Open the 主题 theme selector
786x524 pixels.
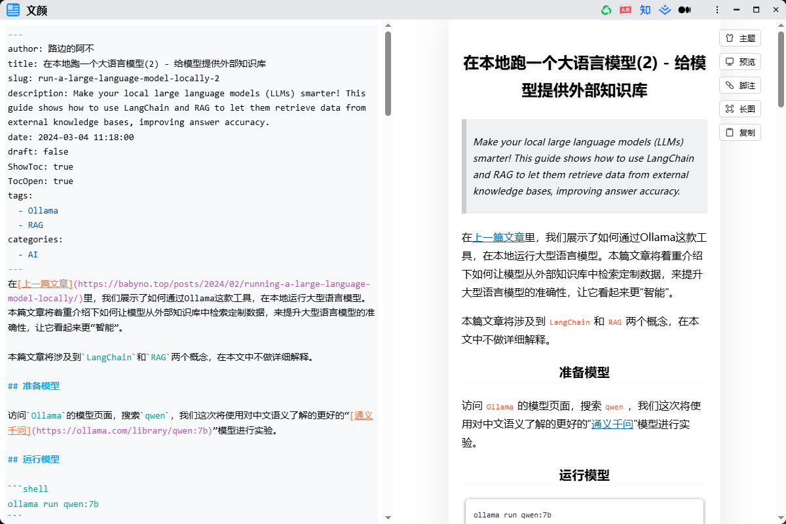pos(740,39)
